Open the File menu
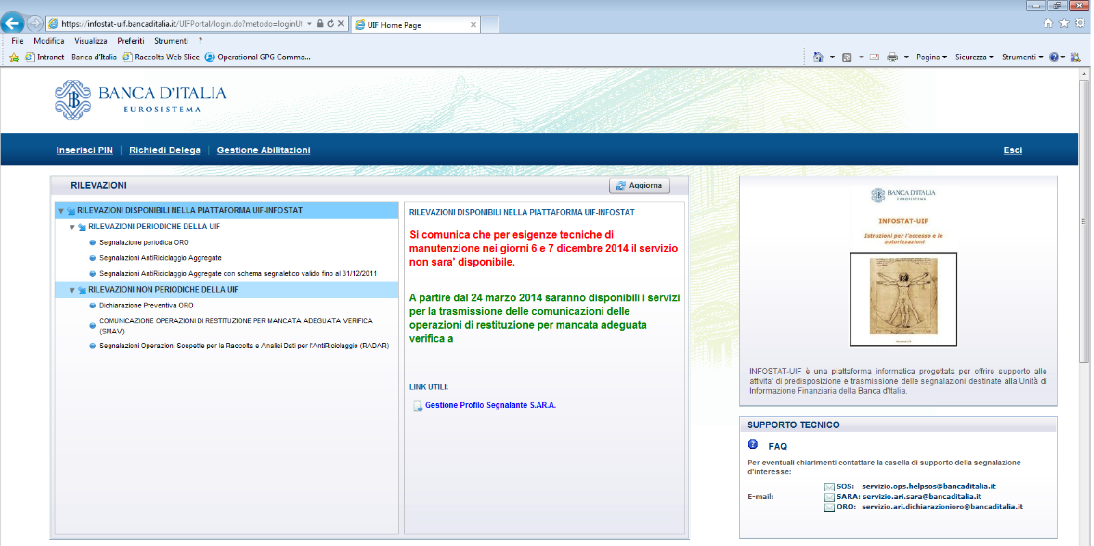This screenshot has height=546, width=1094. 17,41
